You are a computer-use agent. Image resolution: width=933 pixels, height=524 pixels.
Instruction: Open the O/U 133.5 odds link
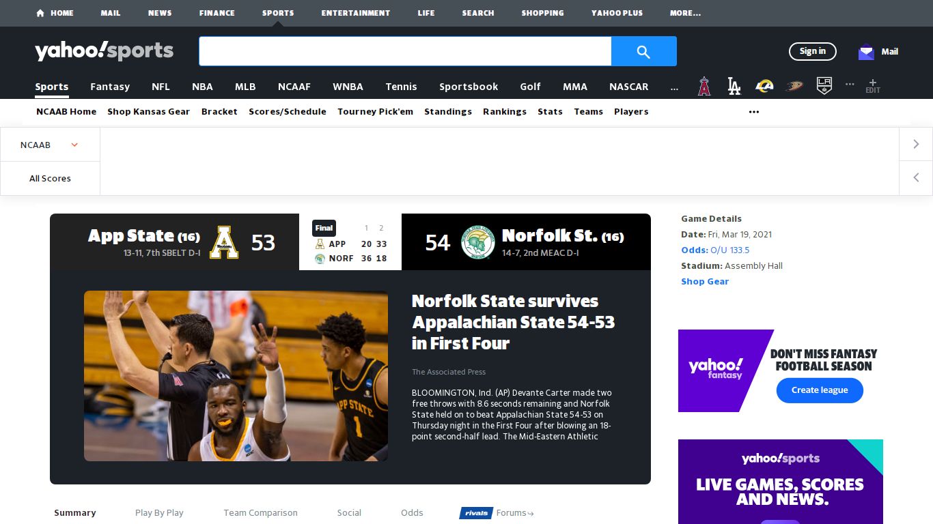tap(729, 250)
